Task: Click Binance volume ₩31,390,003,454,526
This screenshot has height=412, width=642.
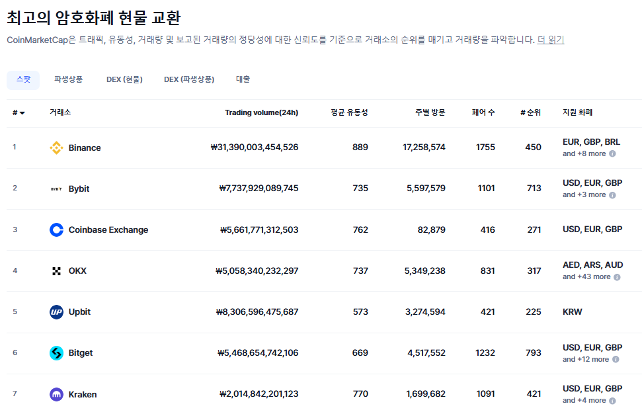Action: [x=255, y=147]
